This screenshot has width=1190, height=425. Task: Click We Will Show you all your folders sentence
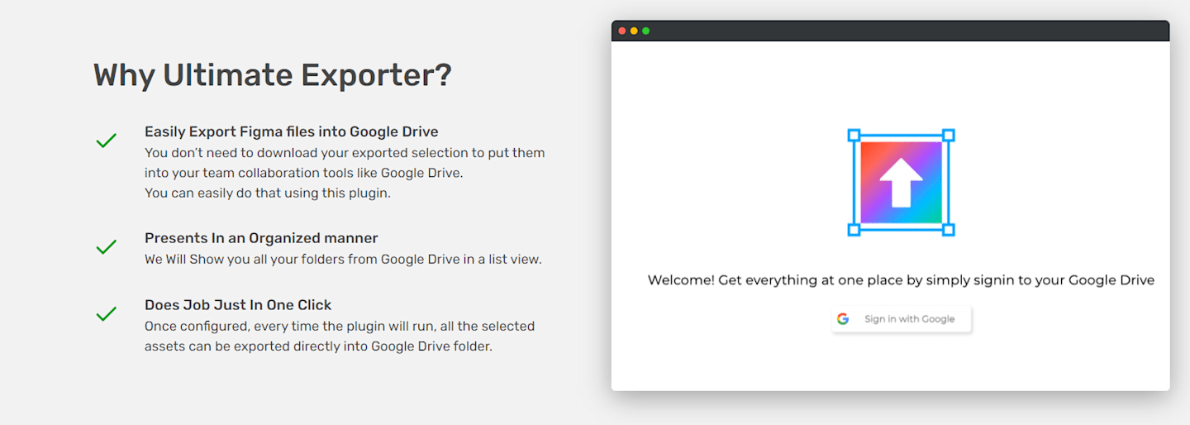[343, 260]
